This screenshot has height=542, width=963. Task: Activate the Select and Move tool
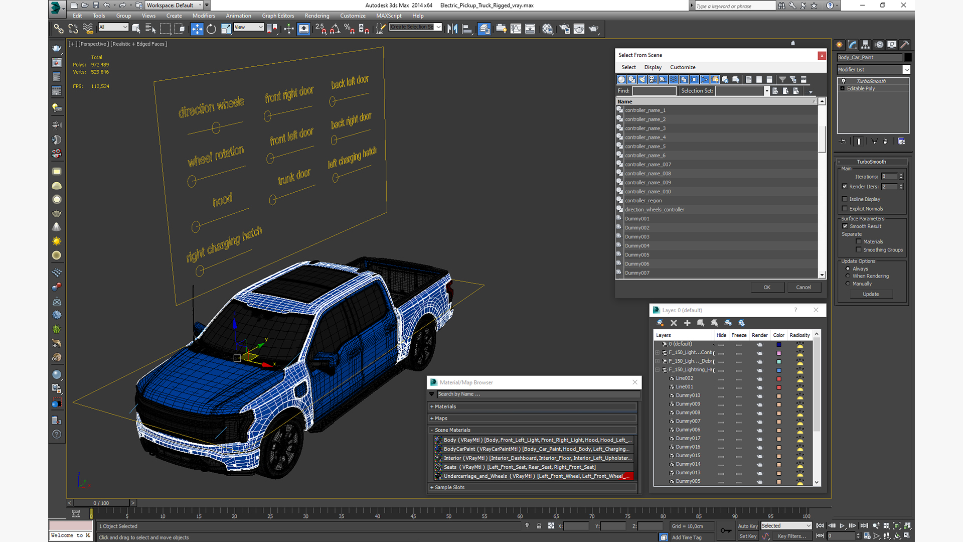click(197, 29)
